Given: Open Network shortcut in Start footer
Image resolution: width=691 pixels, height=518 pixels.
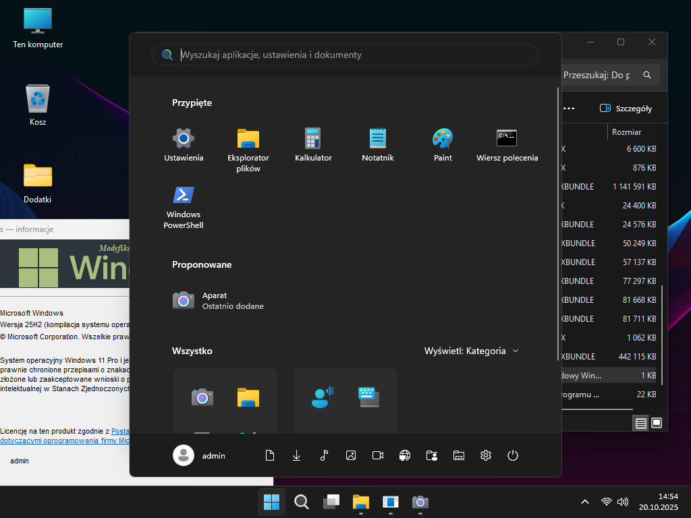Looking at the screenshot, I should pos(405,455).
